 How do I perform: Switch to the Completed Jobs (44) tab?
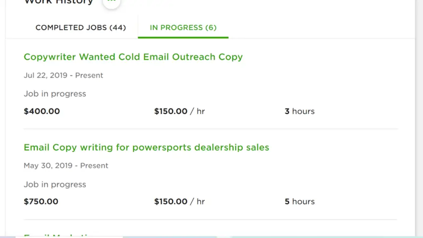(81, 28)
